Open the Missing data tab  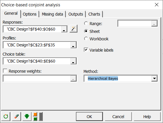52,14
